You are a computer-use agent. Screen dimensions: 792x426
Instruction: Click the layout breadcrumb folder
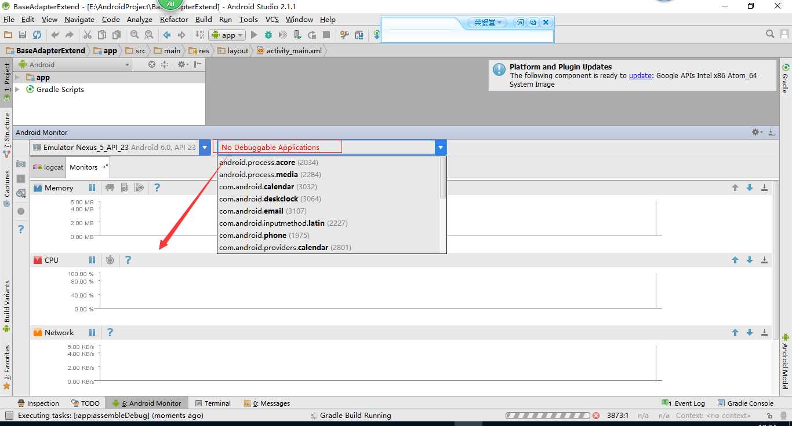(233, 50)
